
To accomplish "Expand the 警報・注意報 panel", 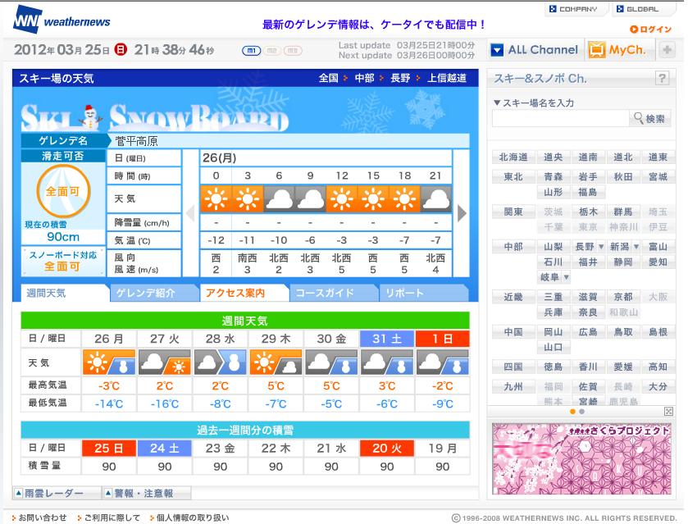I will point(147,494).
